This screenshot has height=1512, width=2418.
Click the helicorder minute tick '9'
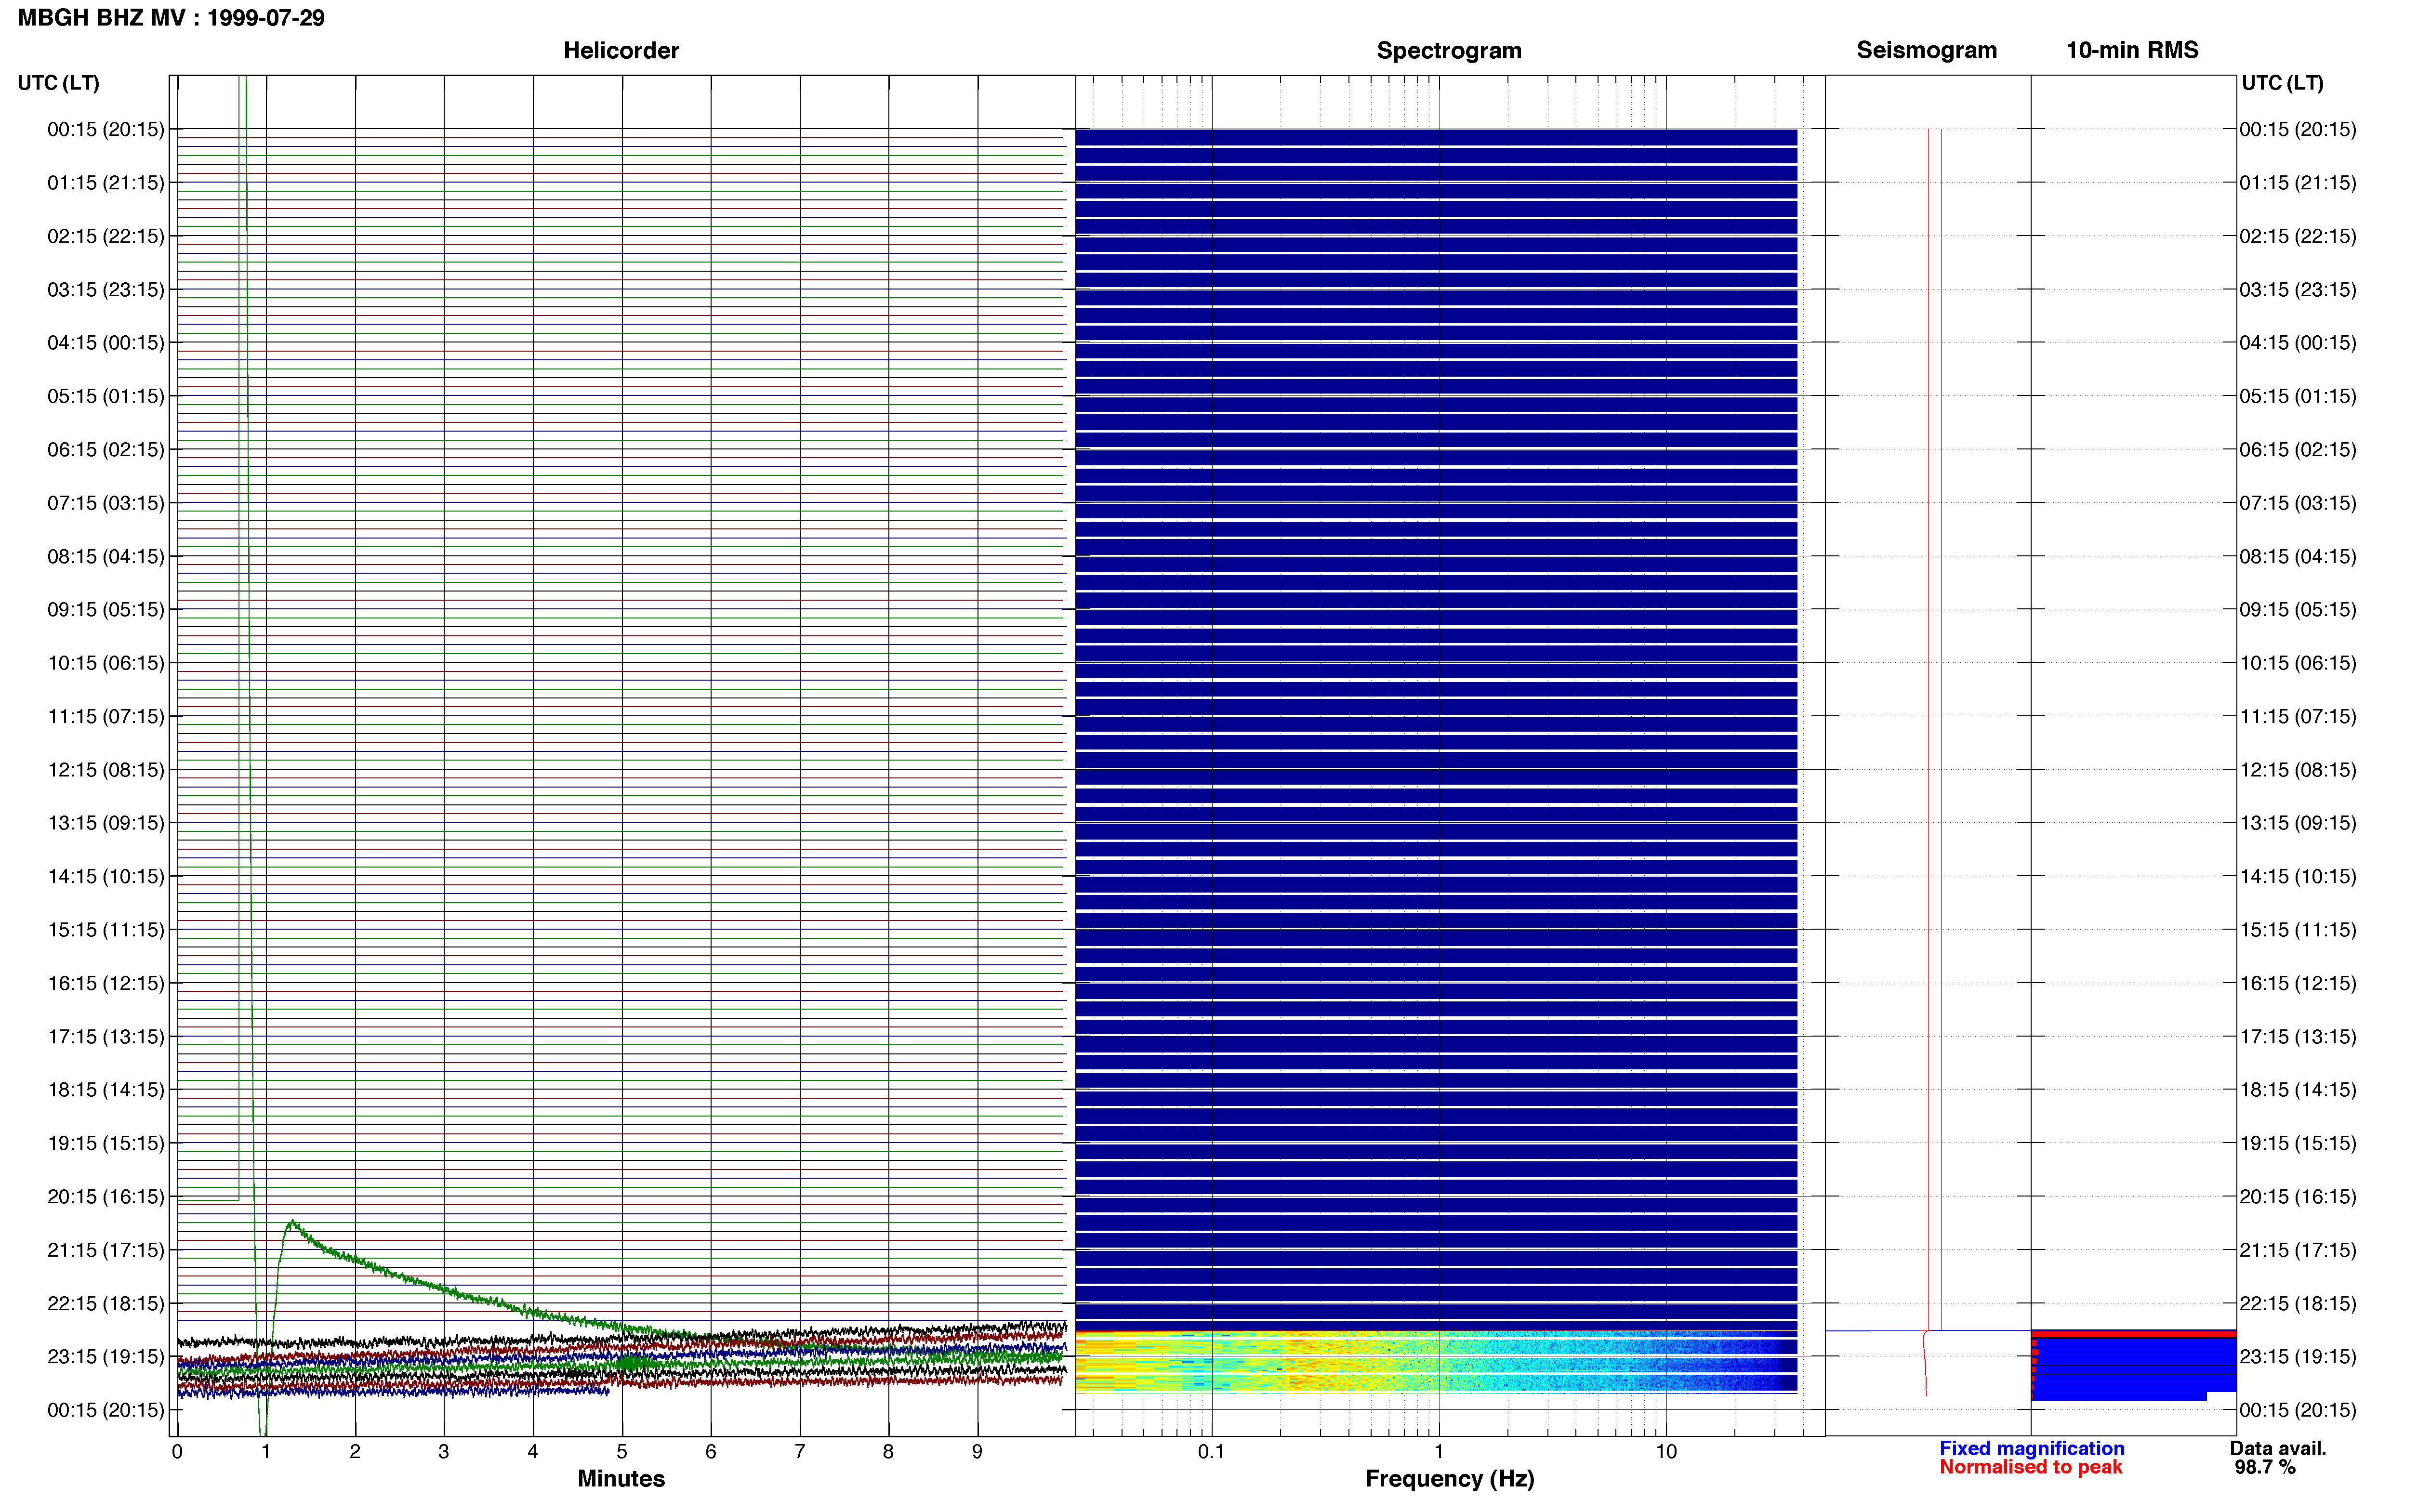coord(977,1451)
